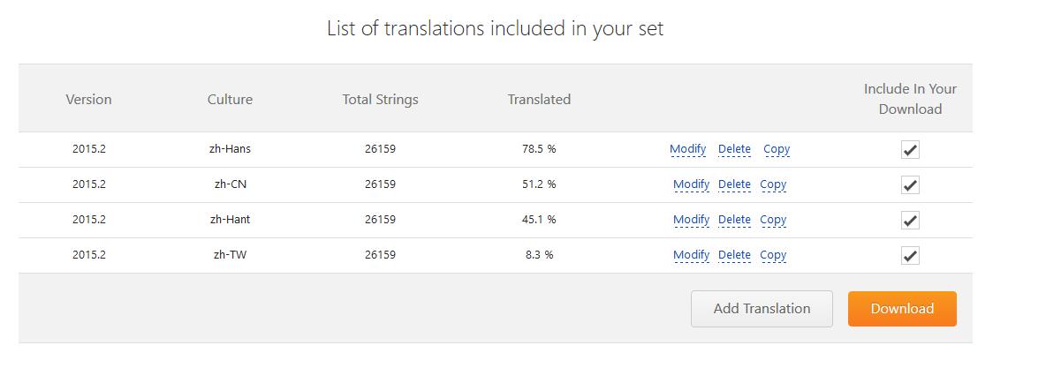Copy the zh-CN translation
The height and width of the screenshot is (368, 1046).
[x=773, y=184]
